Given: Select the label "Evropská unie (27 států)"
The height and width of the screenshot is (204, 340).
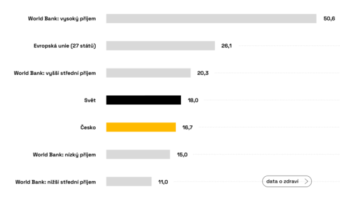Looking at the screenshot, I should (65, 46).
